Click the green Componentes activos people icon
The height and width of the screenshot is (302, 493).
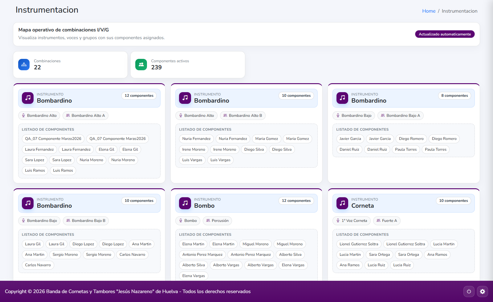coord(141,65)
